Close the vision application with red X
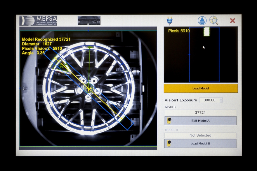257x171 pixels. tap(232, 20)
